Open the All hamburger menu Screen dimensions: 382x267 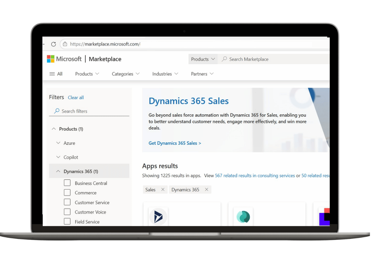(x=56, y=74)
